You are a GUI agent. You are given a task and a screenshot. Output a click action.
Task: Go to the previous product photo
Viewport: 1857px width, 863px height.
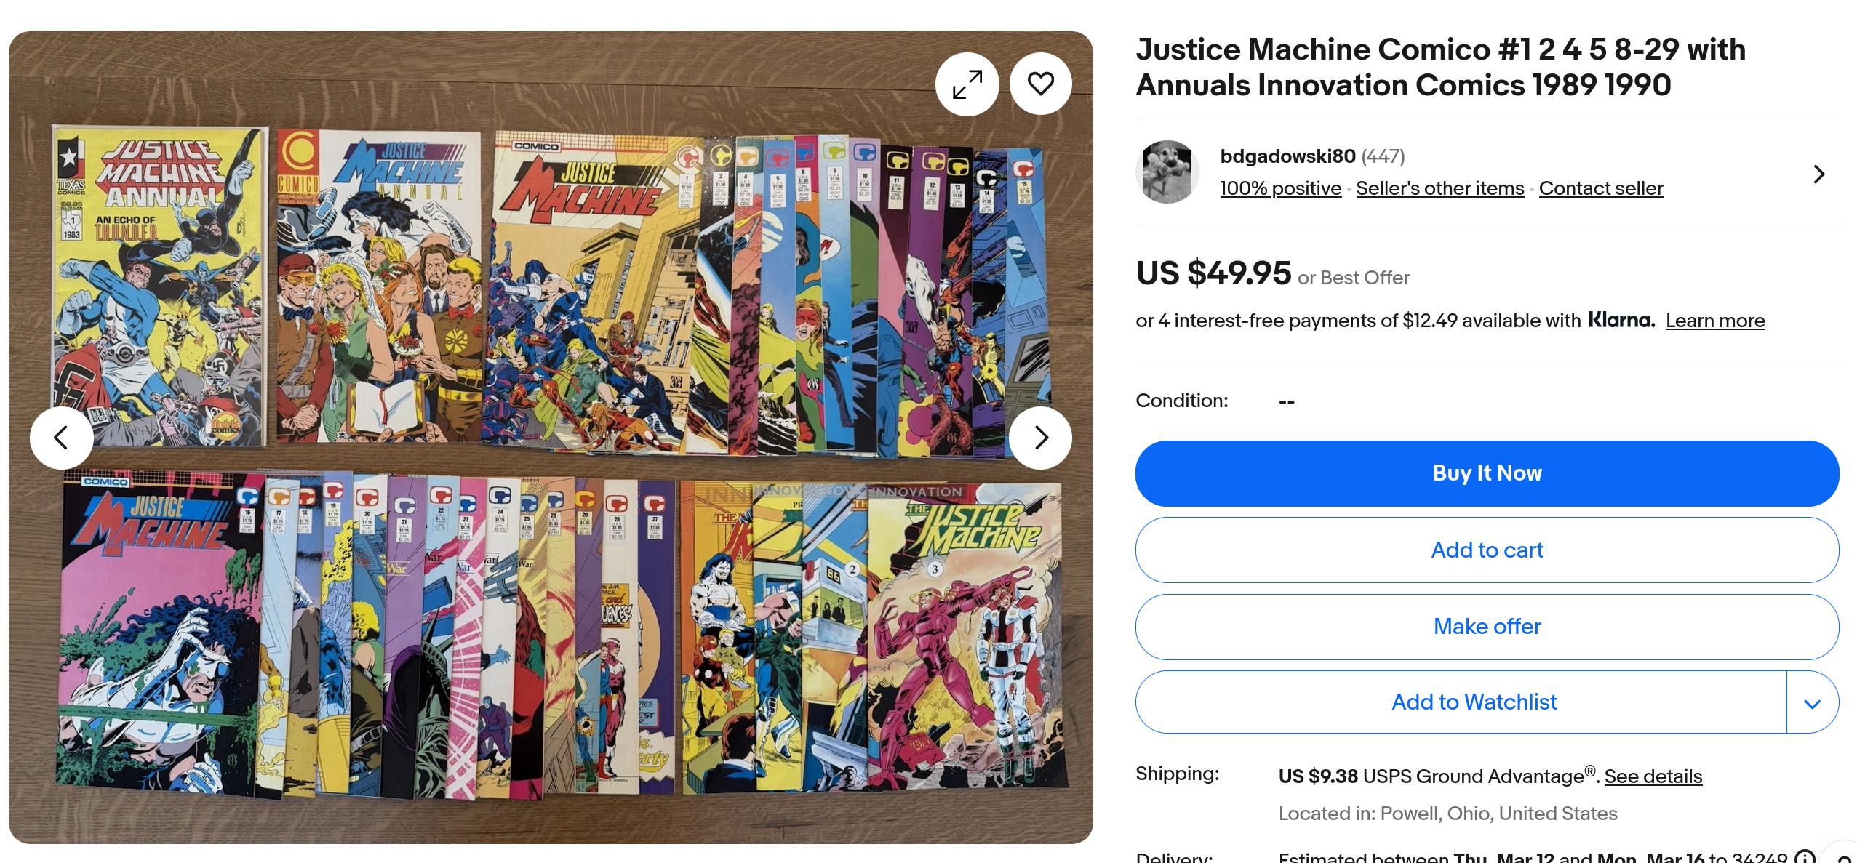(61, 438)
